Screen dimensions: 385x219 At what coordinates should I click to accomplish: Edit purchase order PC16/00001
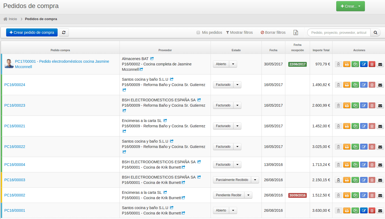tap(364, 210)
